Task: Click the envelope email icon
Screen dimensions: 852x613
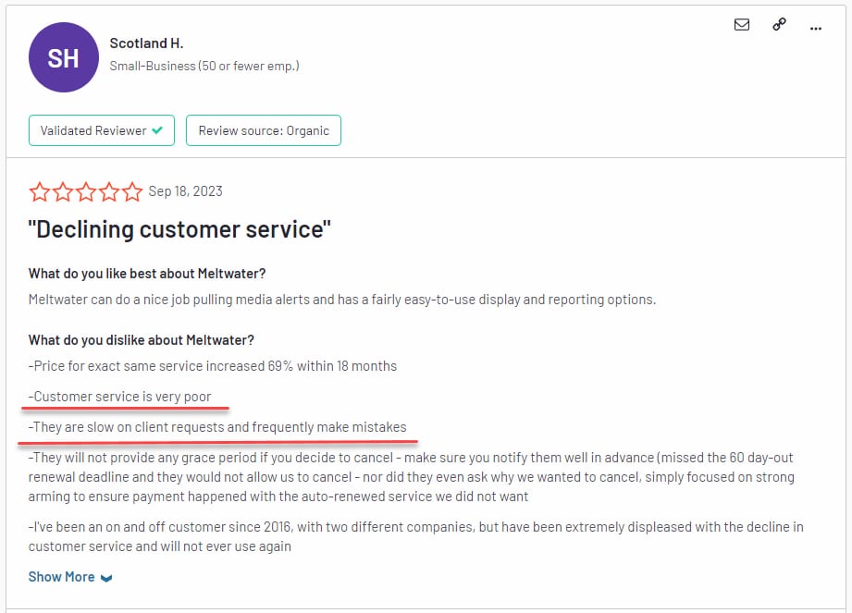Action: tap(742, 24)
